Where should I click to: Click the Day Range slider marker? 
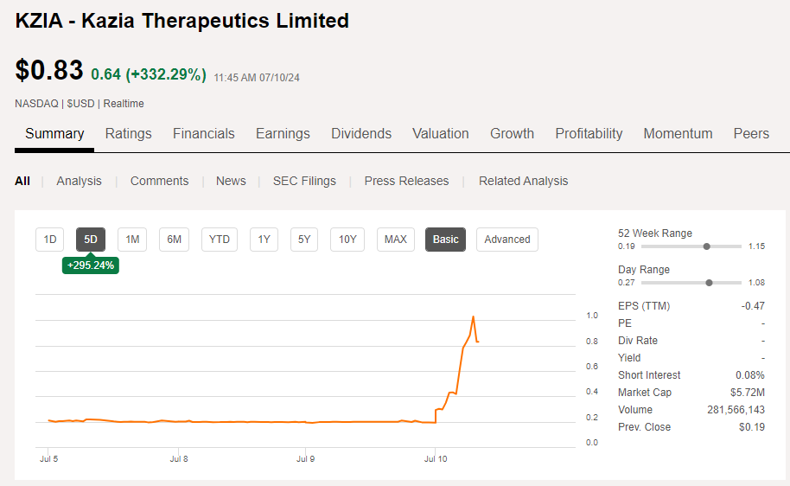point(710,283)
